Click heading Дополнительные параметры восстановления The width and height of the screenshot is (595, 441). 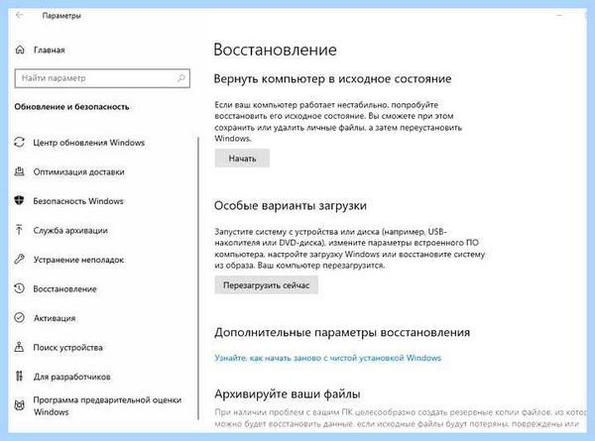pos(342,332)
